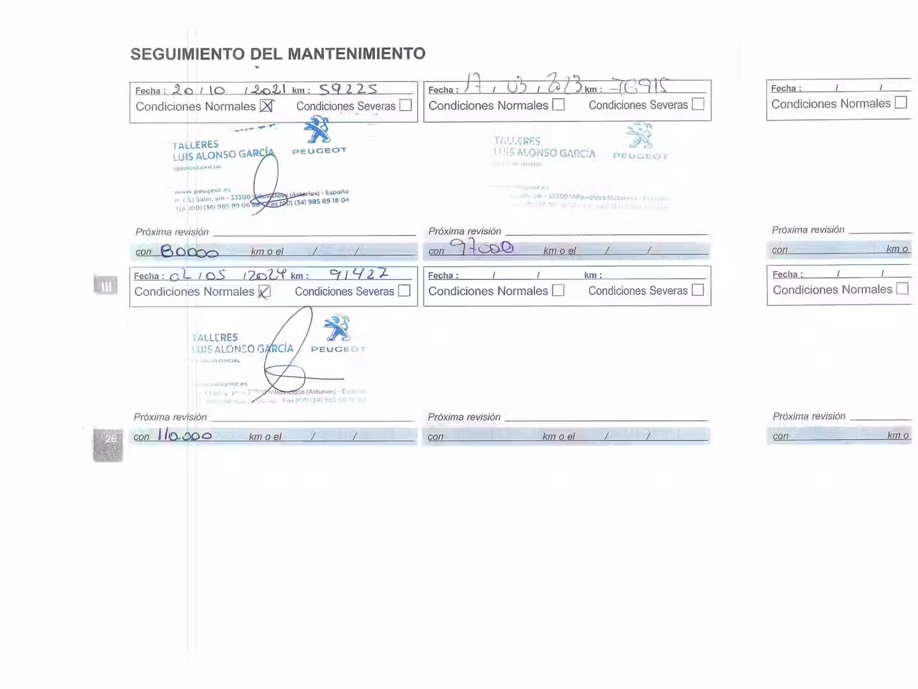
Task: Click the handwritten mileage 59225
Action: [x=348, y=89]
